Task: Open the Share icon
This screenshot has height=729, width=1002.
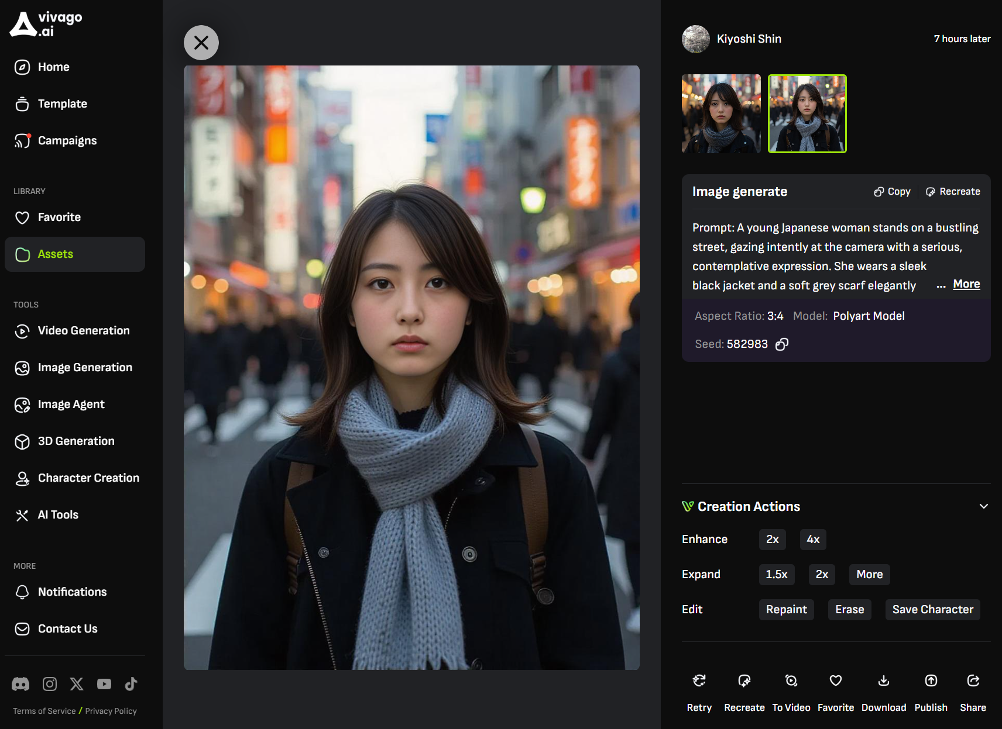Action: pyautogui.click(x=973, y=681)
